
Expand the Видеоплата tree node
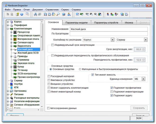[x=11, y=46]
